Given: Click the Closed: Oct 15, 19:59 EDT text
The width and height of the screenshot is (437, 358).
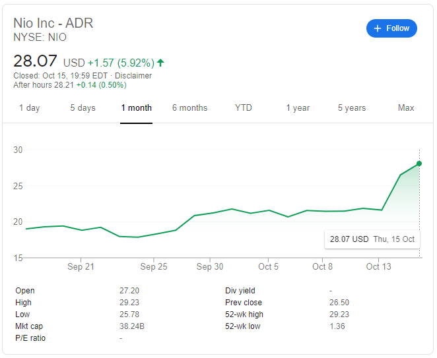Looking at the screenshot, I should (x=61, y=76).
